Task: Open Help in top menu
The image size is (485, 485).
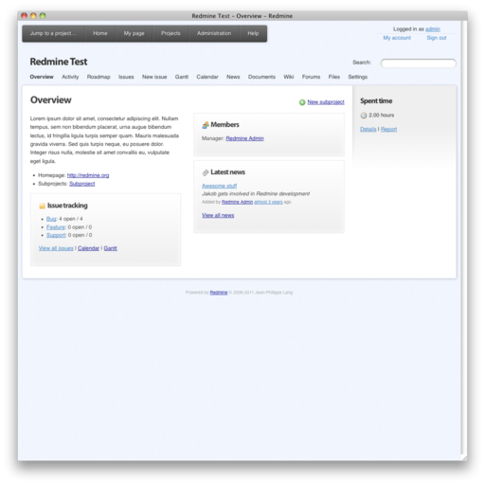Action: pos(253,33)
